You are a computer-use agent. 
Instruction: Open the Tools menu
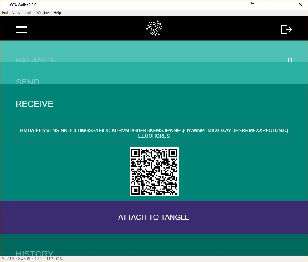[28, 13]
